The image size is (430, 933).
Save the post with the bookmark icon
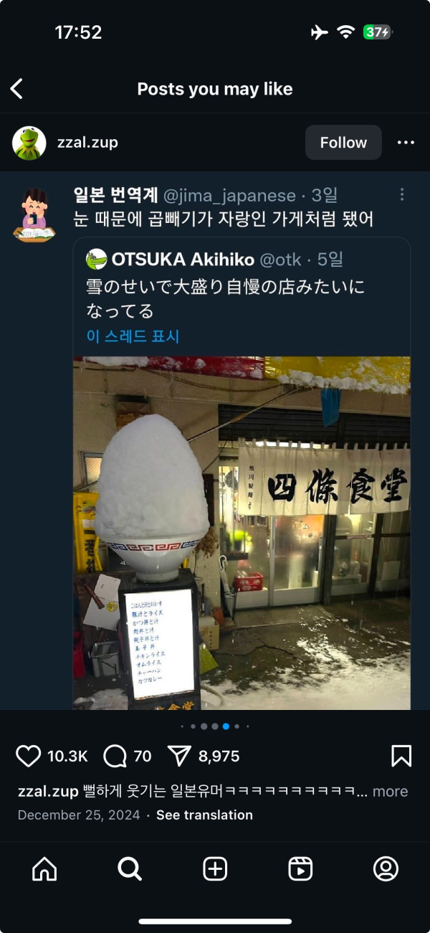[x=401, y=756]
